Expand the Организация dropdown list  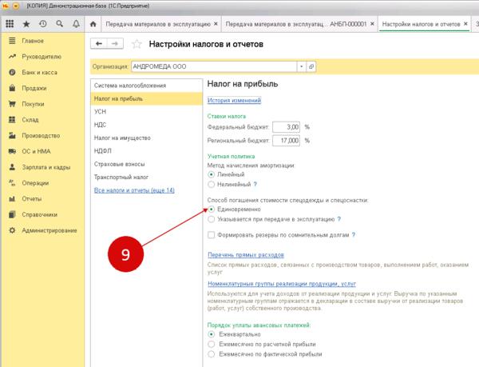(301, 66)
